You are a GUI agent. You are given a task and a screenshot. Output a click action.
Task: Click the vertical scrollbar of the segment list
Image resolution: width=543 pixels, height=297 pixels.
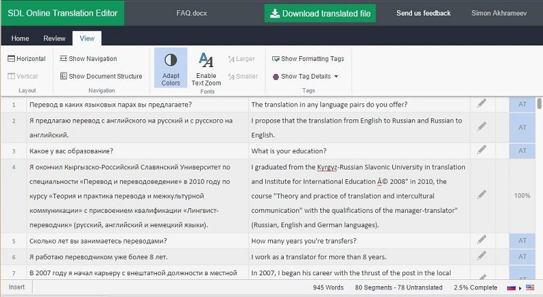pyautogui.click(x=539, y=189)
